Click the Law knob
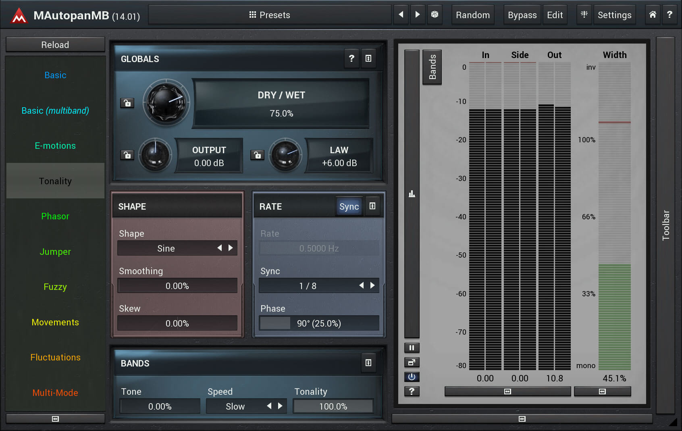The width and height of the screenshot is (682, 431). pos(285,155)
